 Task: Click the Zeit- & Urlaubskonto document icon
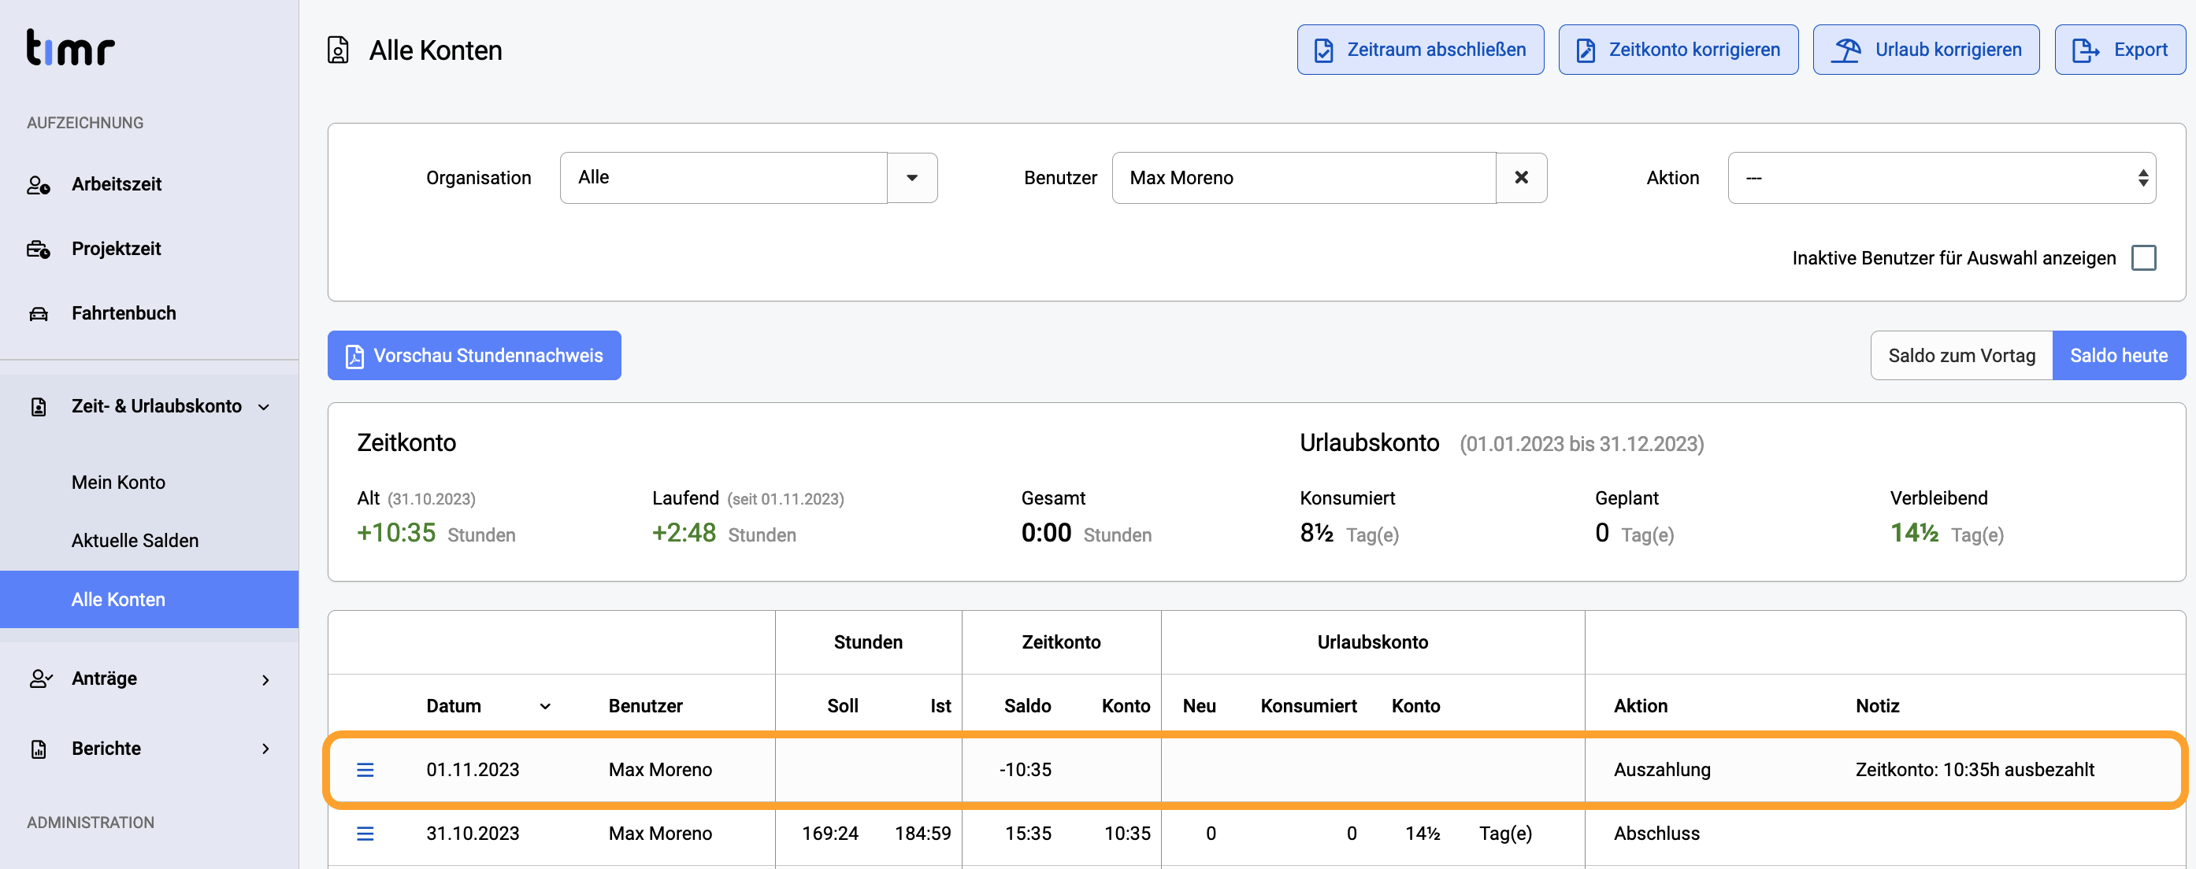[x=39, y=406]
